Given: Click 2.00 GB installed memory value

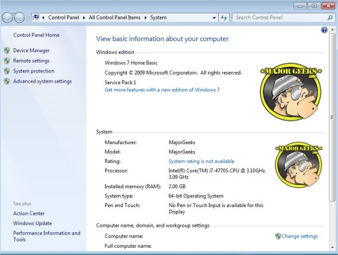Looking at the screenshot, I should click(x=177, y=186).
